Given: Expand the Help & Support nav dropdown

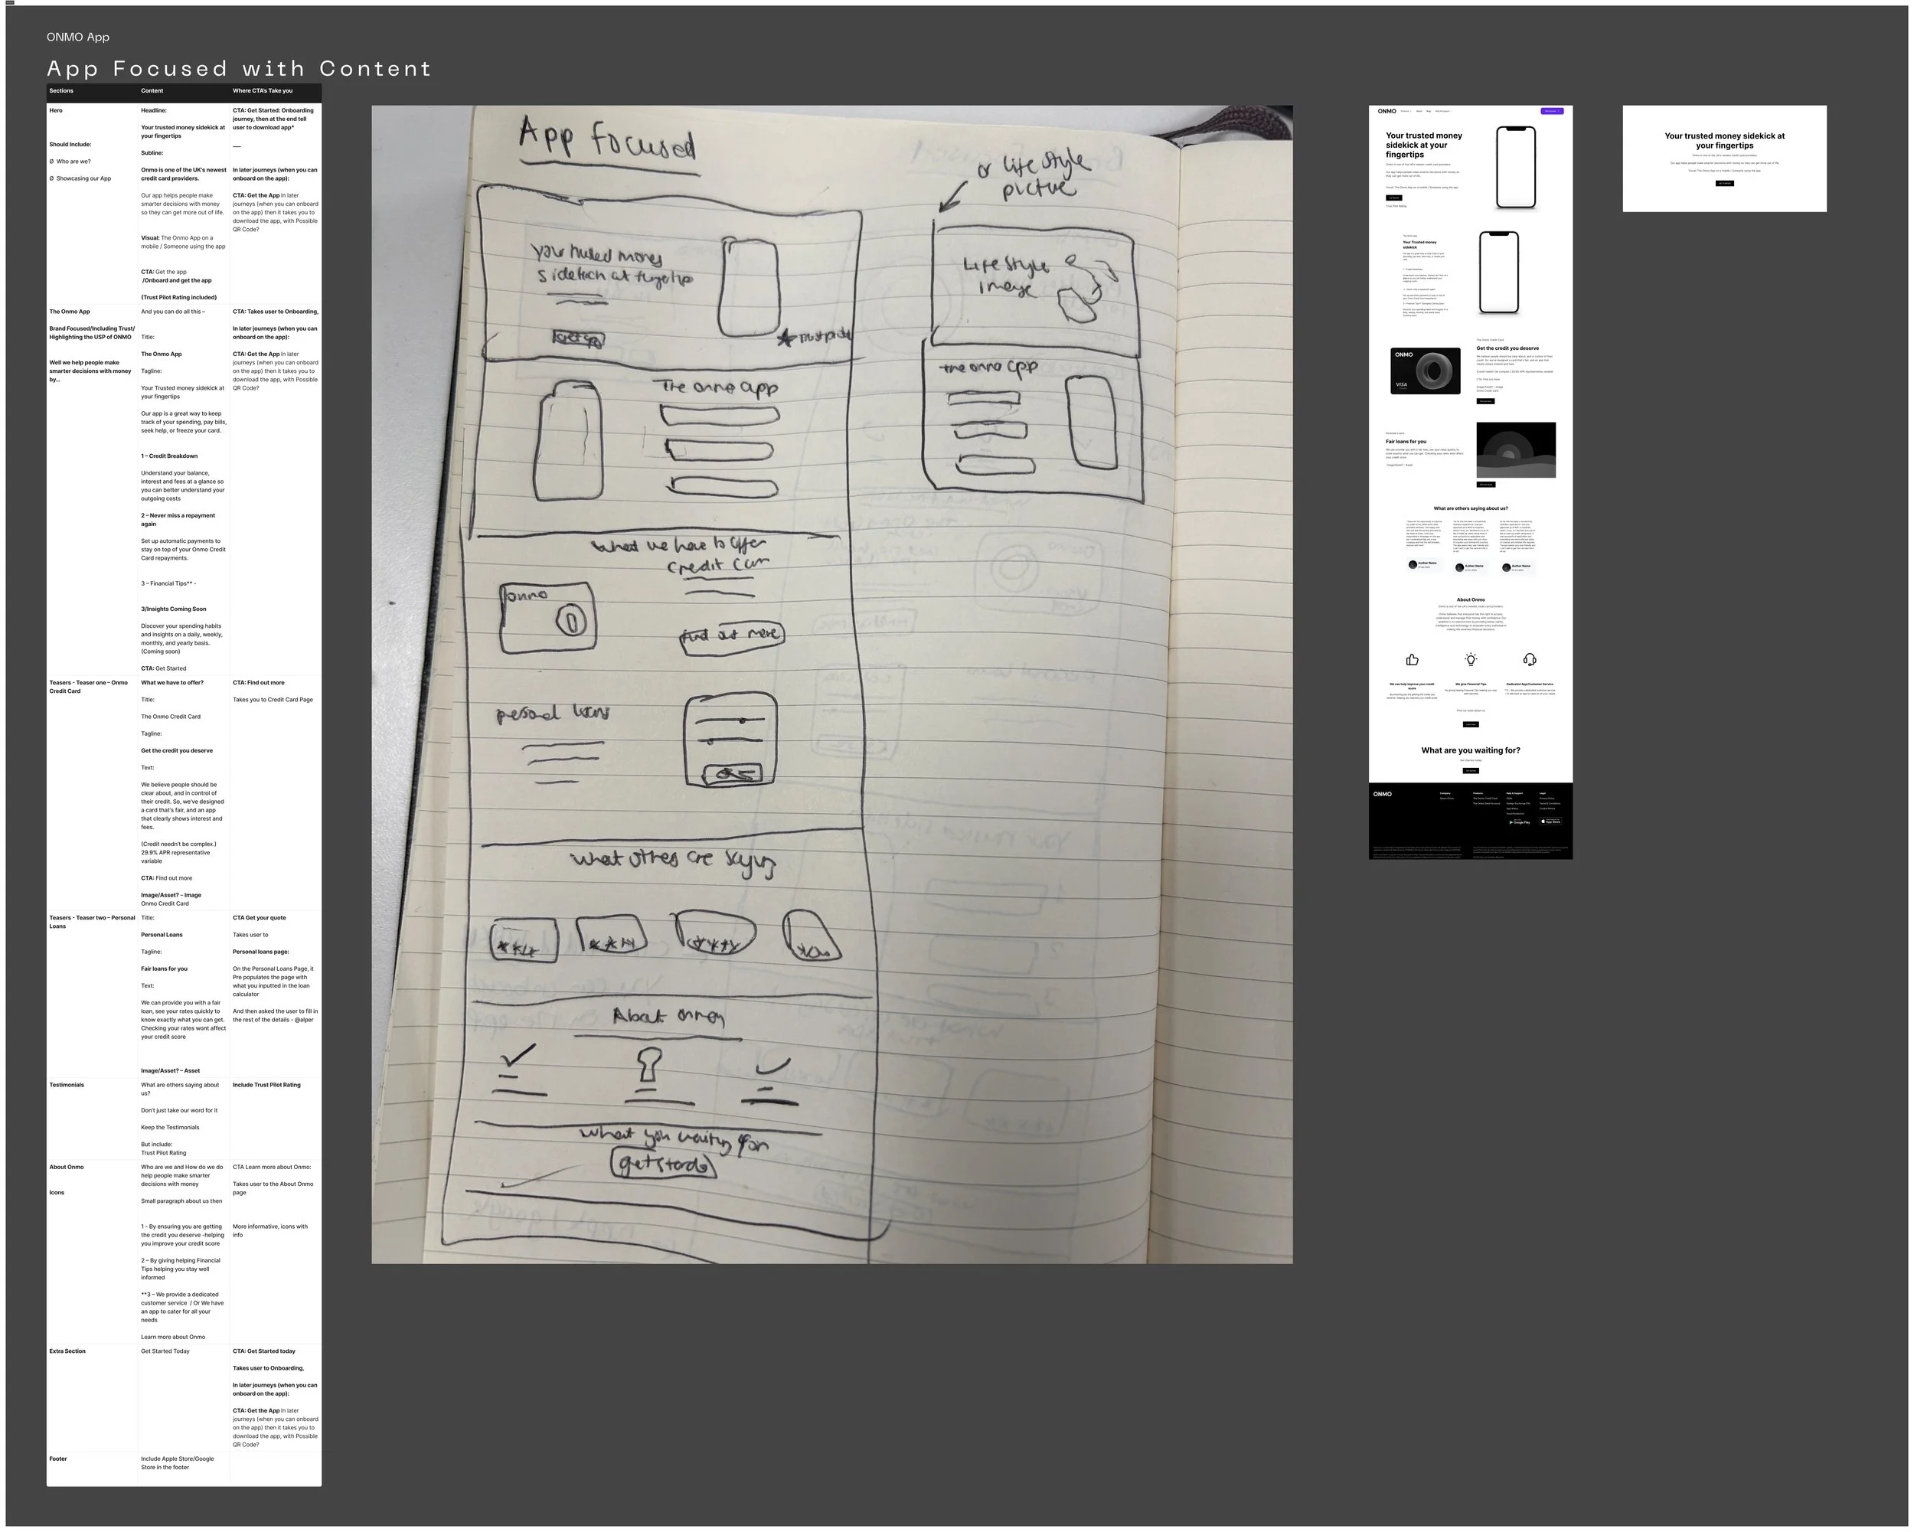Looking at the screenshot, I should tap(1442, 111).
